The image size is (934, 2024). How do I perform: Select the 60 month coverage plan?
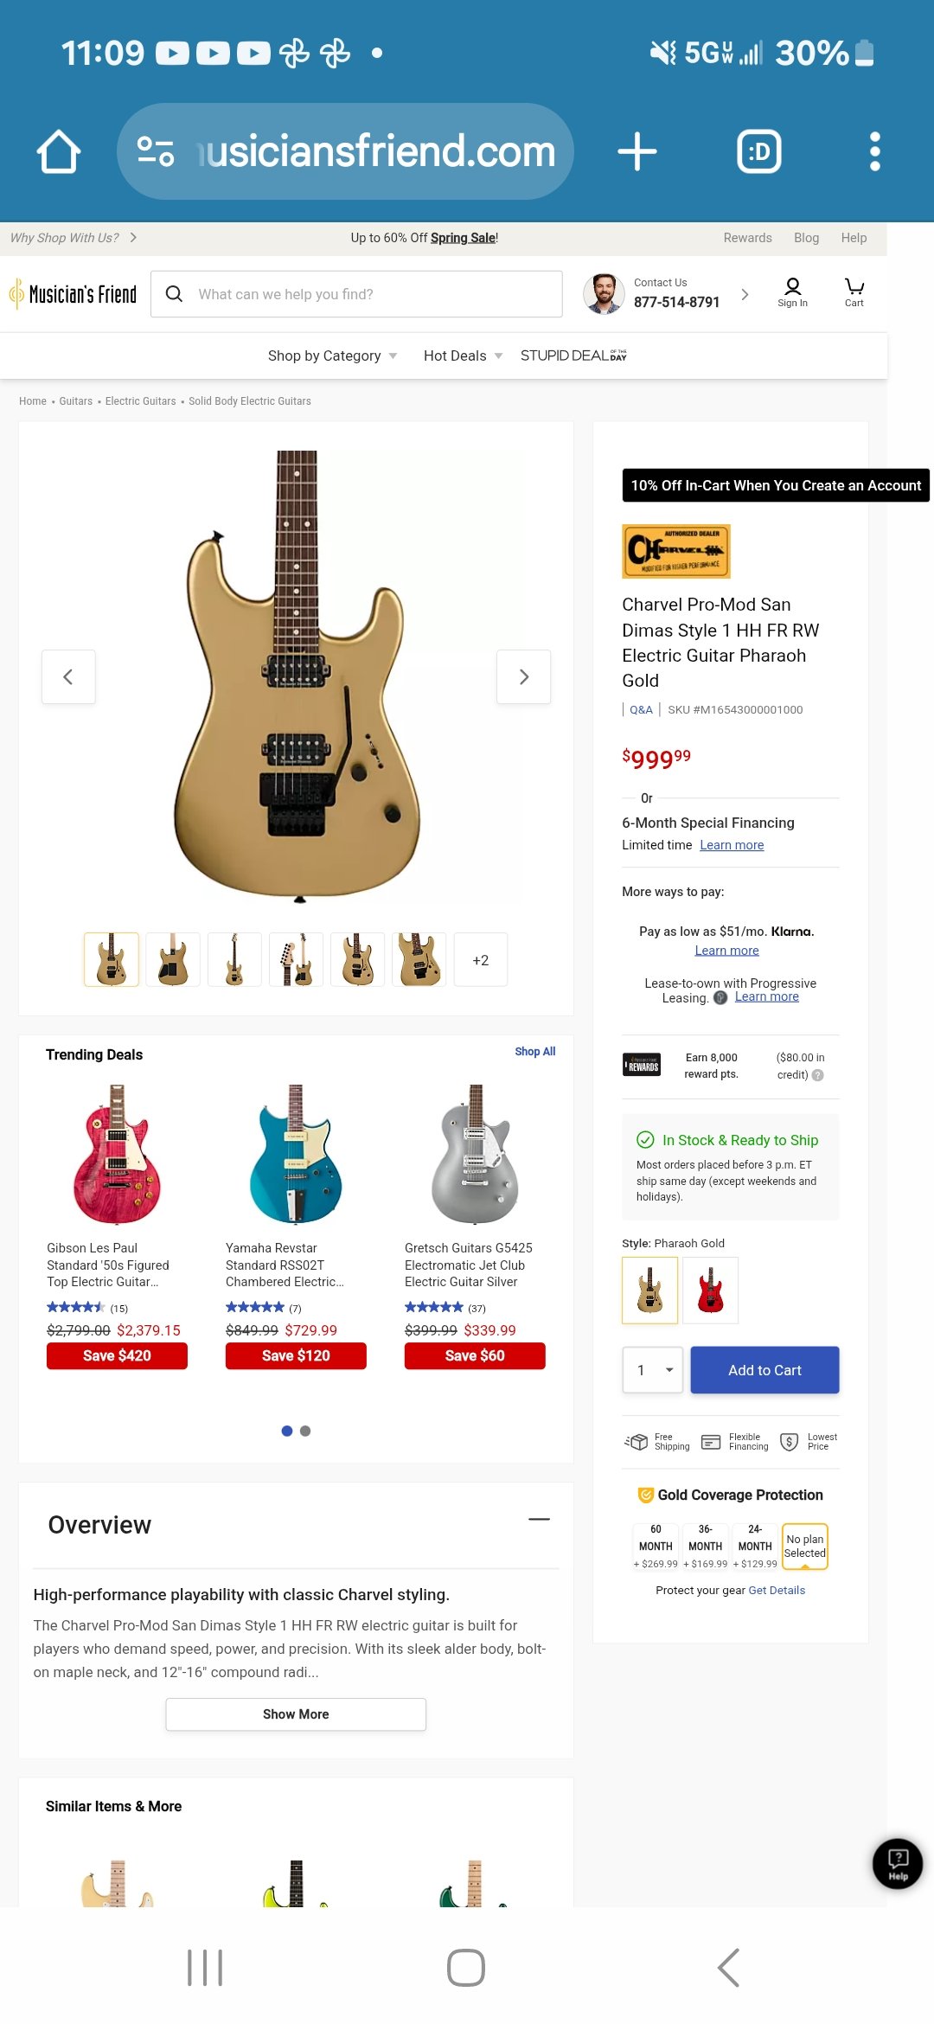coord(656,1546)
